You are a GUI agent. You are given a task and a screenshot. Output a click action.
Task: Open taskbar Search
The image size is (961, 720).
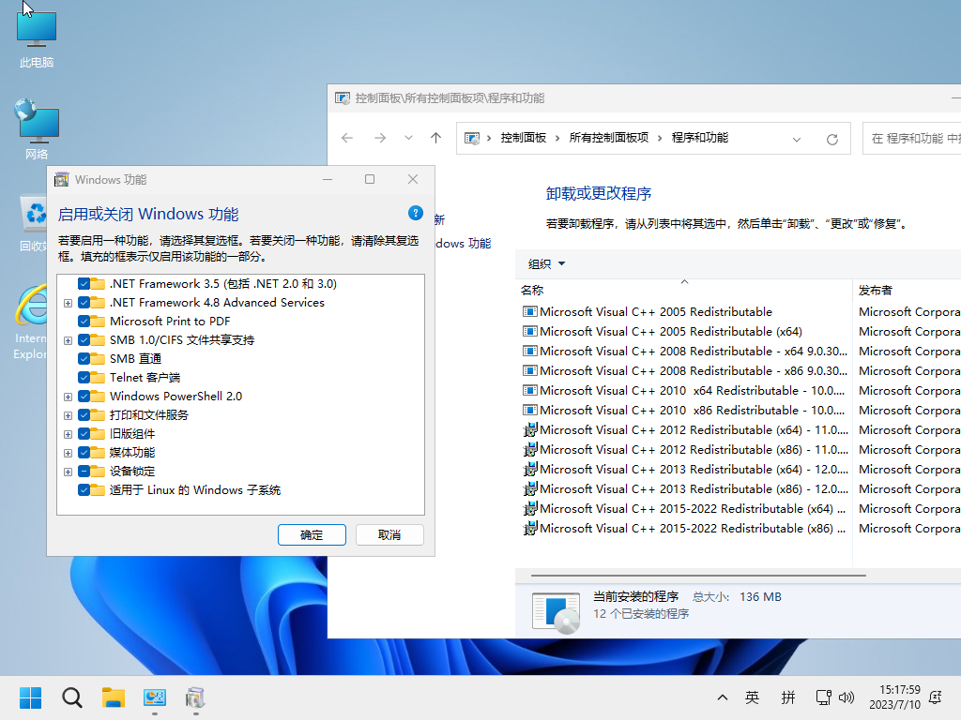tap(71, 697)
